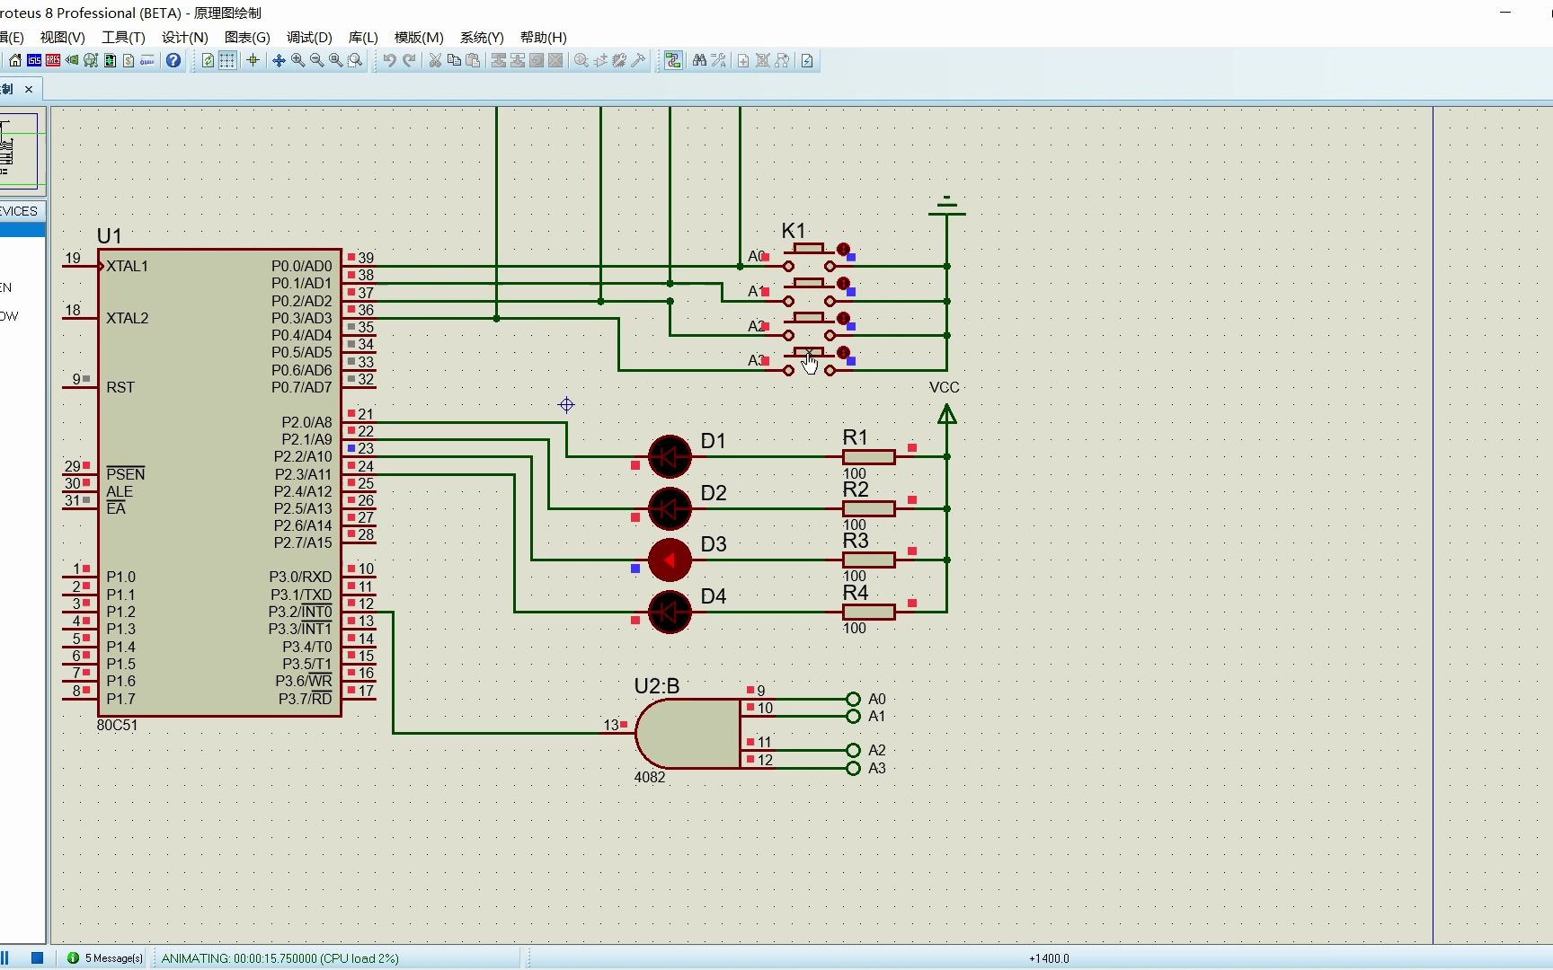
Task: Stop the simulation with the stop button
Action: click(x=37, y=958)
